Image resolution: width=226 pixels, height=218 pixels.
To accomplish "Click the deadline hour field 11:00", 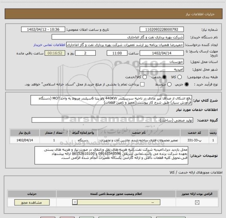I will (x=117, y=53).
